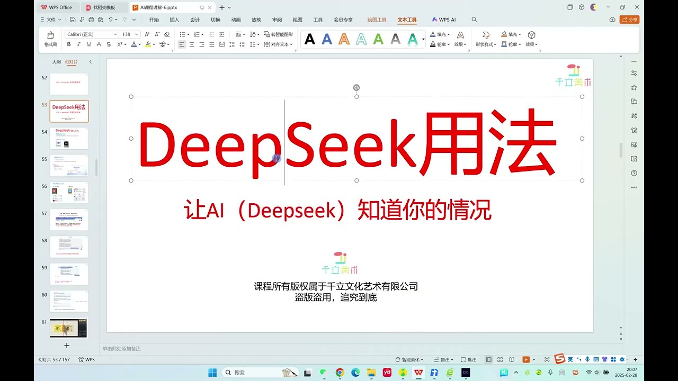The image size is (678, 381).
Task: Click the Print Preview icon
Action: point(101,20)
